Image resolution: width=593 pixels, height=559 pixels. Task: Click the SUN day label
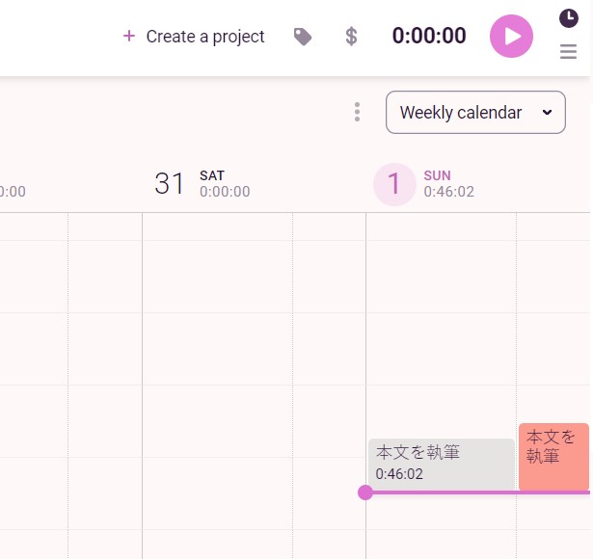(x=437, y=175)
